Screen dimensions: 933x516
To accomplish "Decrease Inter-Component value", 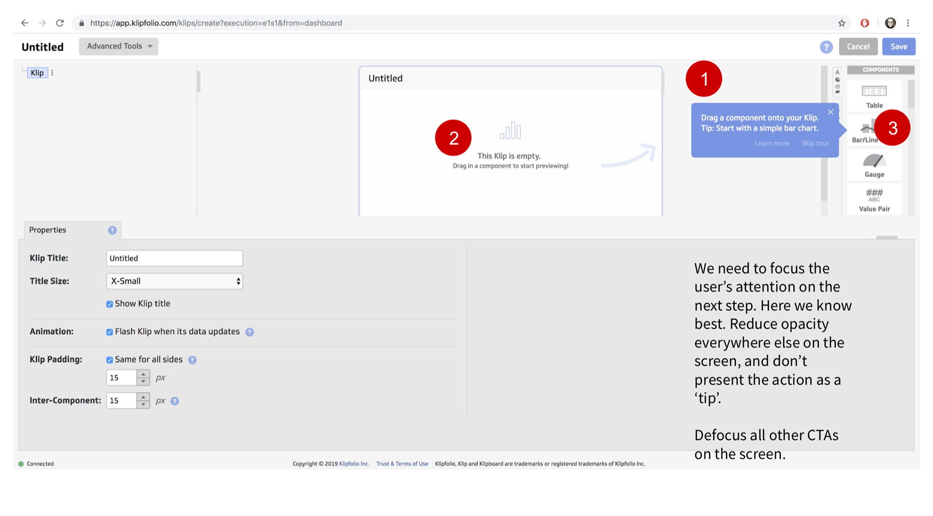I will tap(143, 404).
